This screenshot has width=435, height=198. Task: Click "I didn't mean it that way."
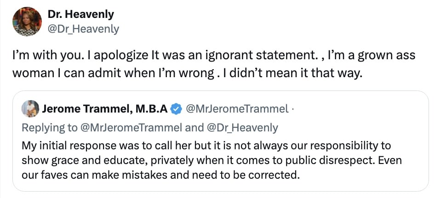[x=290, y=74]
